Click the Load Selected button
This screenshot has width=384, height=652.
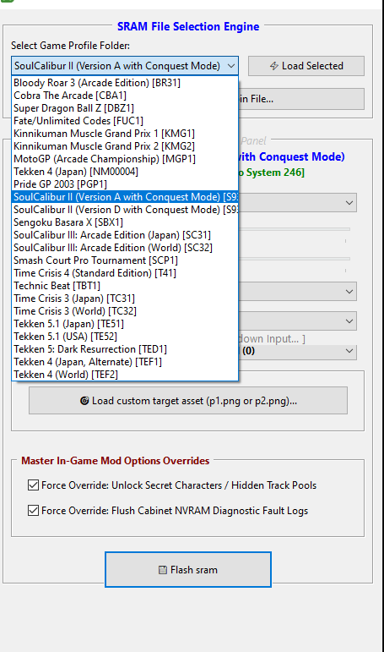306,66
